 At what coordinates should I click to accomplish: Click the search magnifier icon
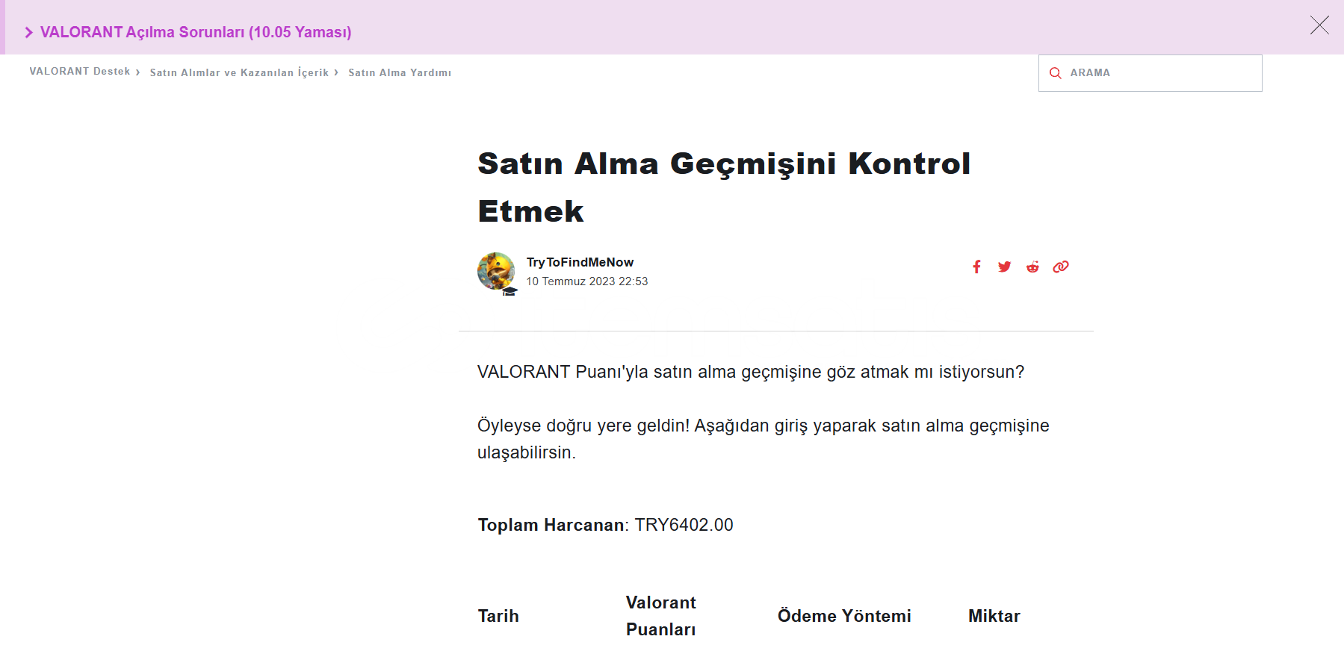tap(1056, 73)
